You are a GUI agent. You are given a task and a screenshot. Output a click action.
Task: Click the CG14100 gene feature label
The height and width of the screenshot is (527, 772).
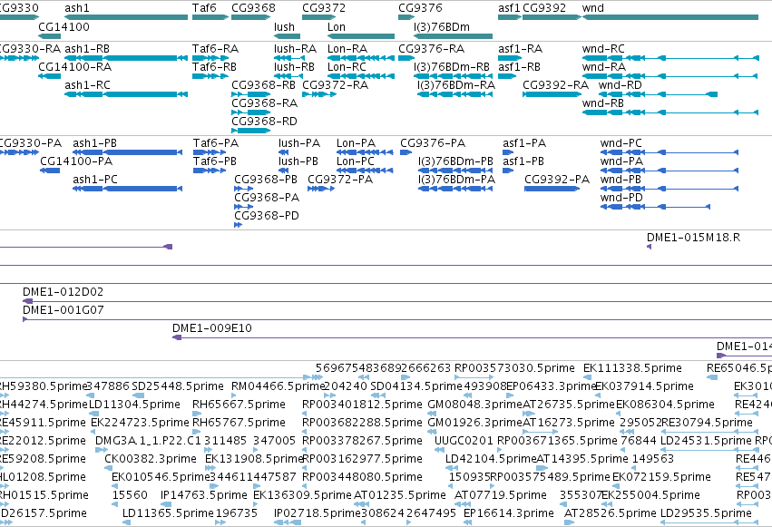coord(64,27)
